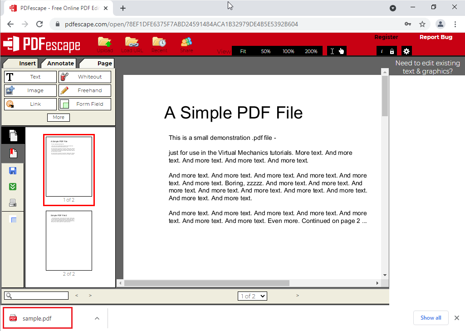Screen dimensions: 465x331
Task: Print the current document
Action: pyautogui.click(x=13, y=202)
